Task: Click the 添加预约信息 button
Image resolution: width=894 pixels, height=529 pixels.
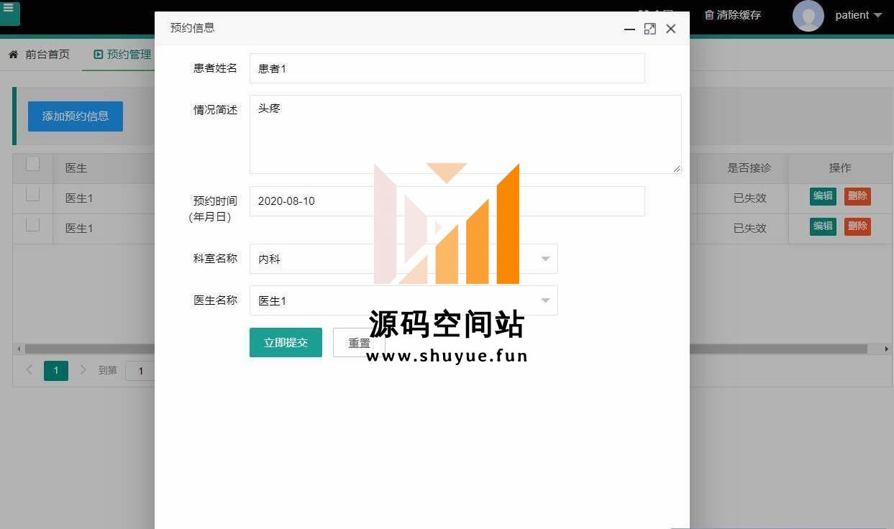Action: [x=76, y=116]
